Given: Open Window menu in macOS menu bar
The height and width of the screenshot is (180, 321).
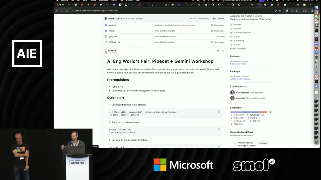Looking at the screenshot, I should click(x=129, y=0).
